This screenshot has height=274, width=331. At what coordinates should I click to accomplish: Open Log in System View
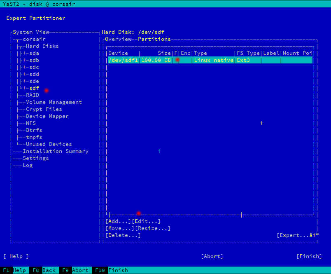point(28,165)
